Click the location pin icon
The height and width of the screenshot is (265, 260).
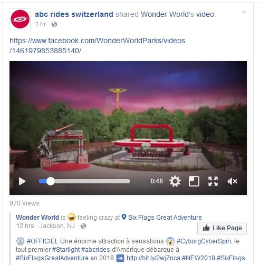coord(124,217)
